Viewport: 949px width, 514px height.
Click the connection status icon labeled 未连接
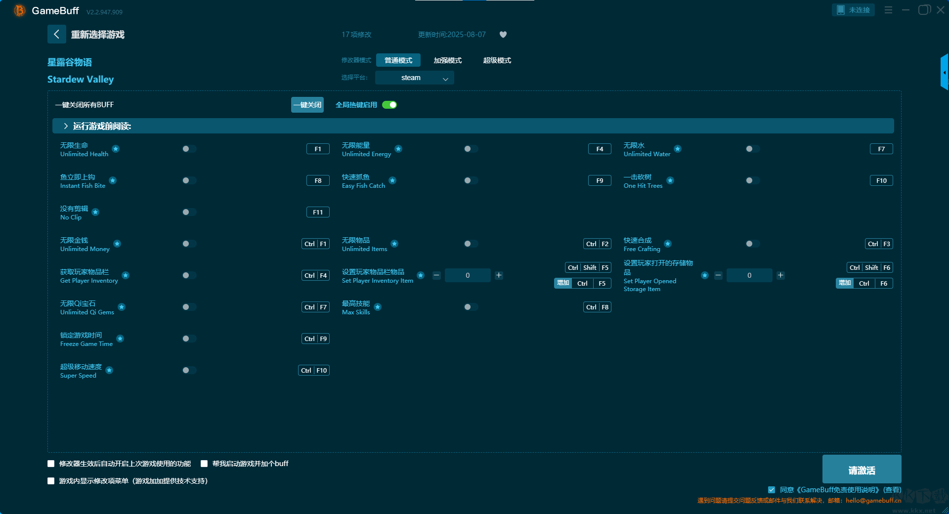click(x=853, y=10)
